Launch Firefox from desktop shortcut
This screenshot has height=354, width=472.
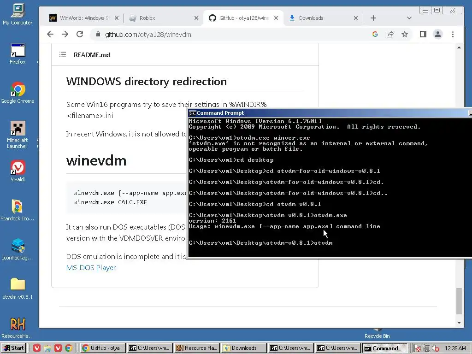[18, 54]
